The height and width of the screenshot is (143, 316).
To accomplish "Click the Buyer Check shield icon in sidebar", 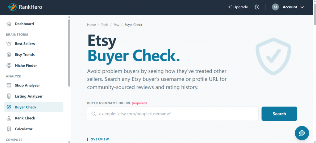I will point(9,107).
